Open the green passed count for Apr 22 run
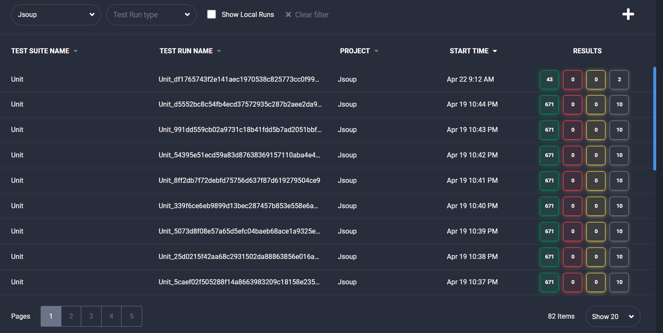Image resolution: width=663 pixels, height=333 pixels. coord(549,79)
